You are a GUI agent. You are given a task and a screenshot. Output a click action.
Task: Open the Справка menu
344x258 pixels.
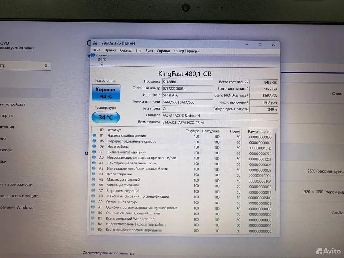(163, 51)
